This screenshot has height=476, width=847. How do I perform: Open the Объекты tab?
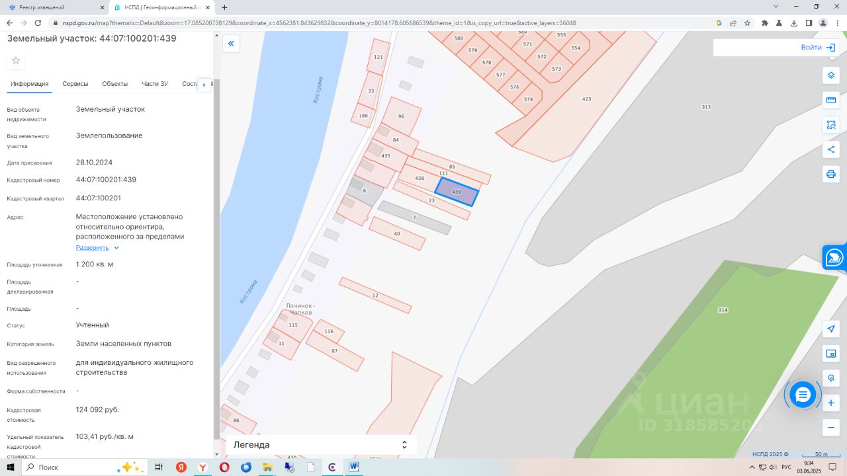click(115, 84)
